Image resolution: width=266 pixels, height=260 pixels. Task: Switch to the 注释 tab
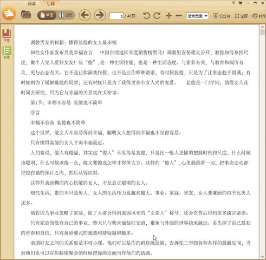point(50,4)
